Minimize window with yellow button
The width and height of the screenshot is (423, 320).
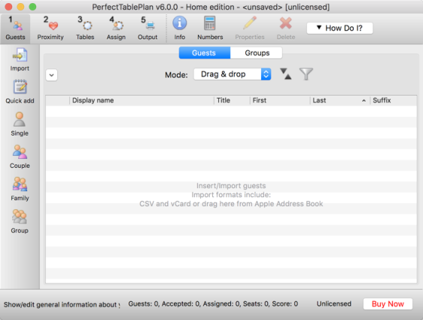pos(20,7)
